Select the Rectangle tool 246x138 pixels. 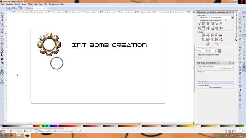coord(2,28)
